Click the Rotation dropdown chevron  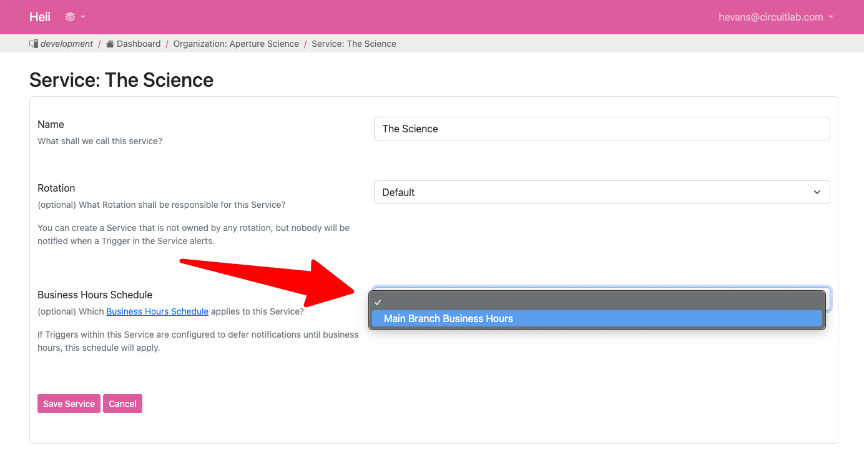tap(817, 192)
